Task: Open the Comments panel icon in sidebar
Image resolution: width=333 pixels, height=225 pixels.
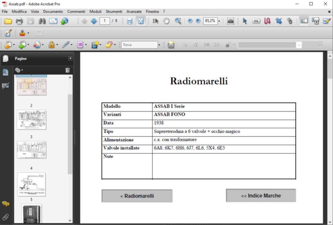Action: [6, 204]
